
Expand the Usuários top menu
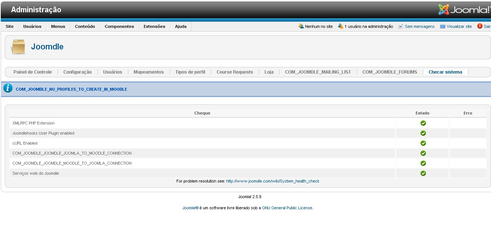[32, 26]
